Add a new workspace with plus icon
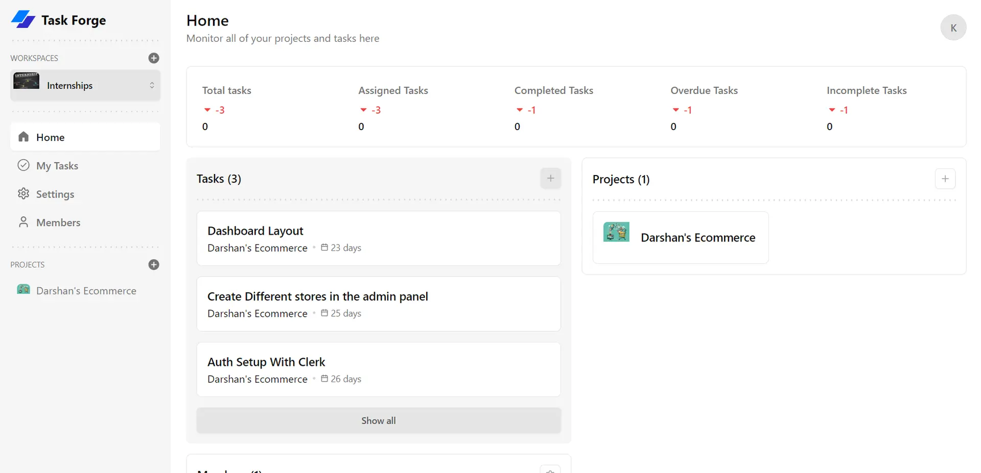 pyautogui.click(x=154, y=58)
